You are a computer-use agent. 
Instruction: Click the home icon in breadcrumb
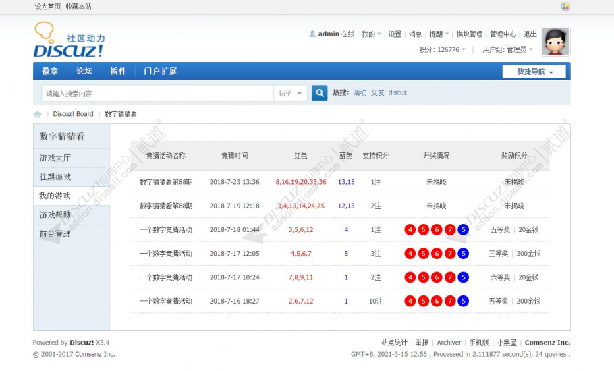[38, 114]
